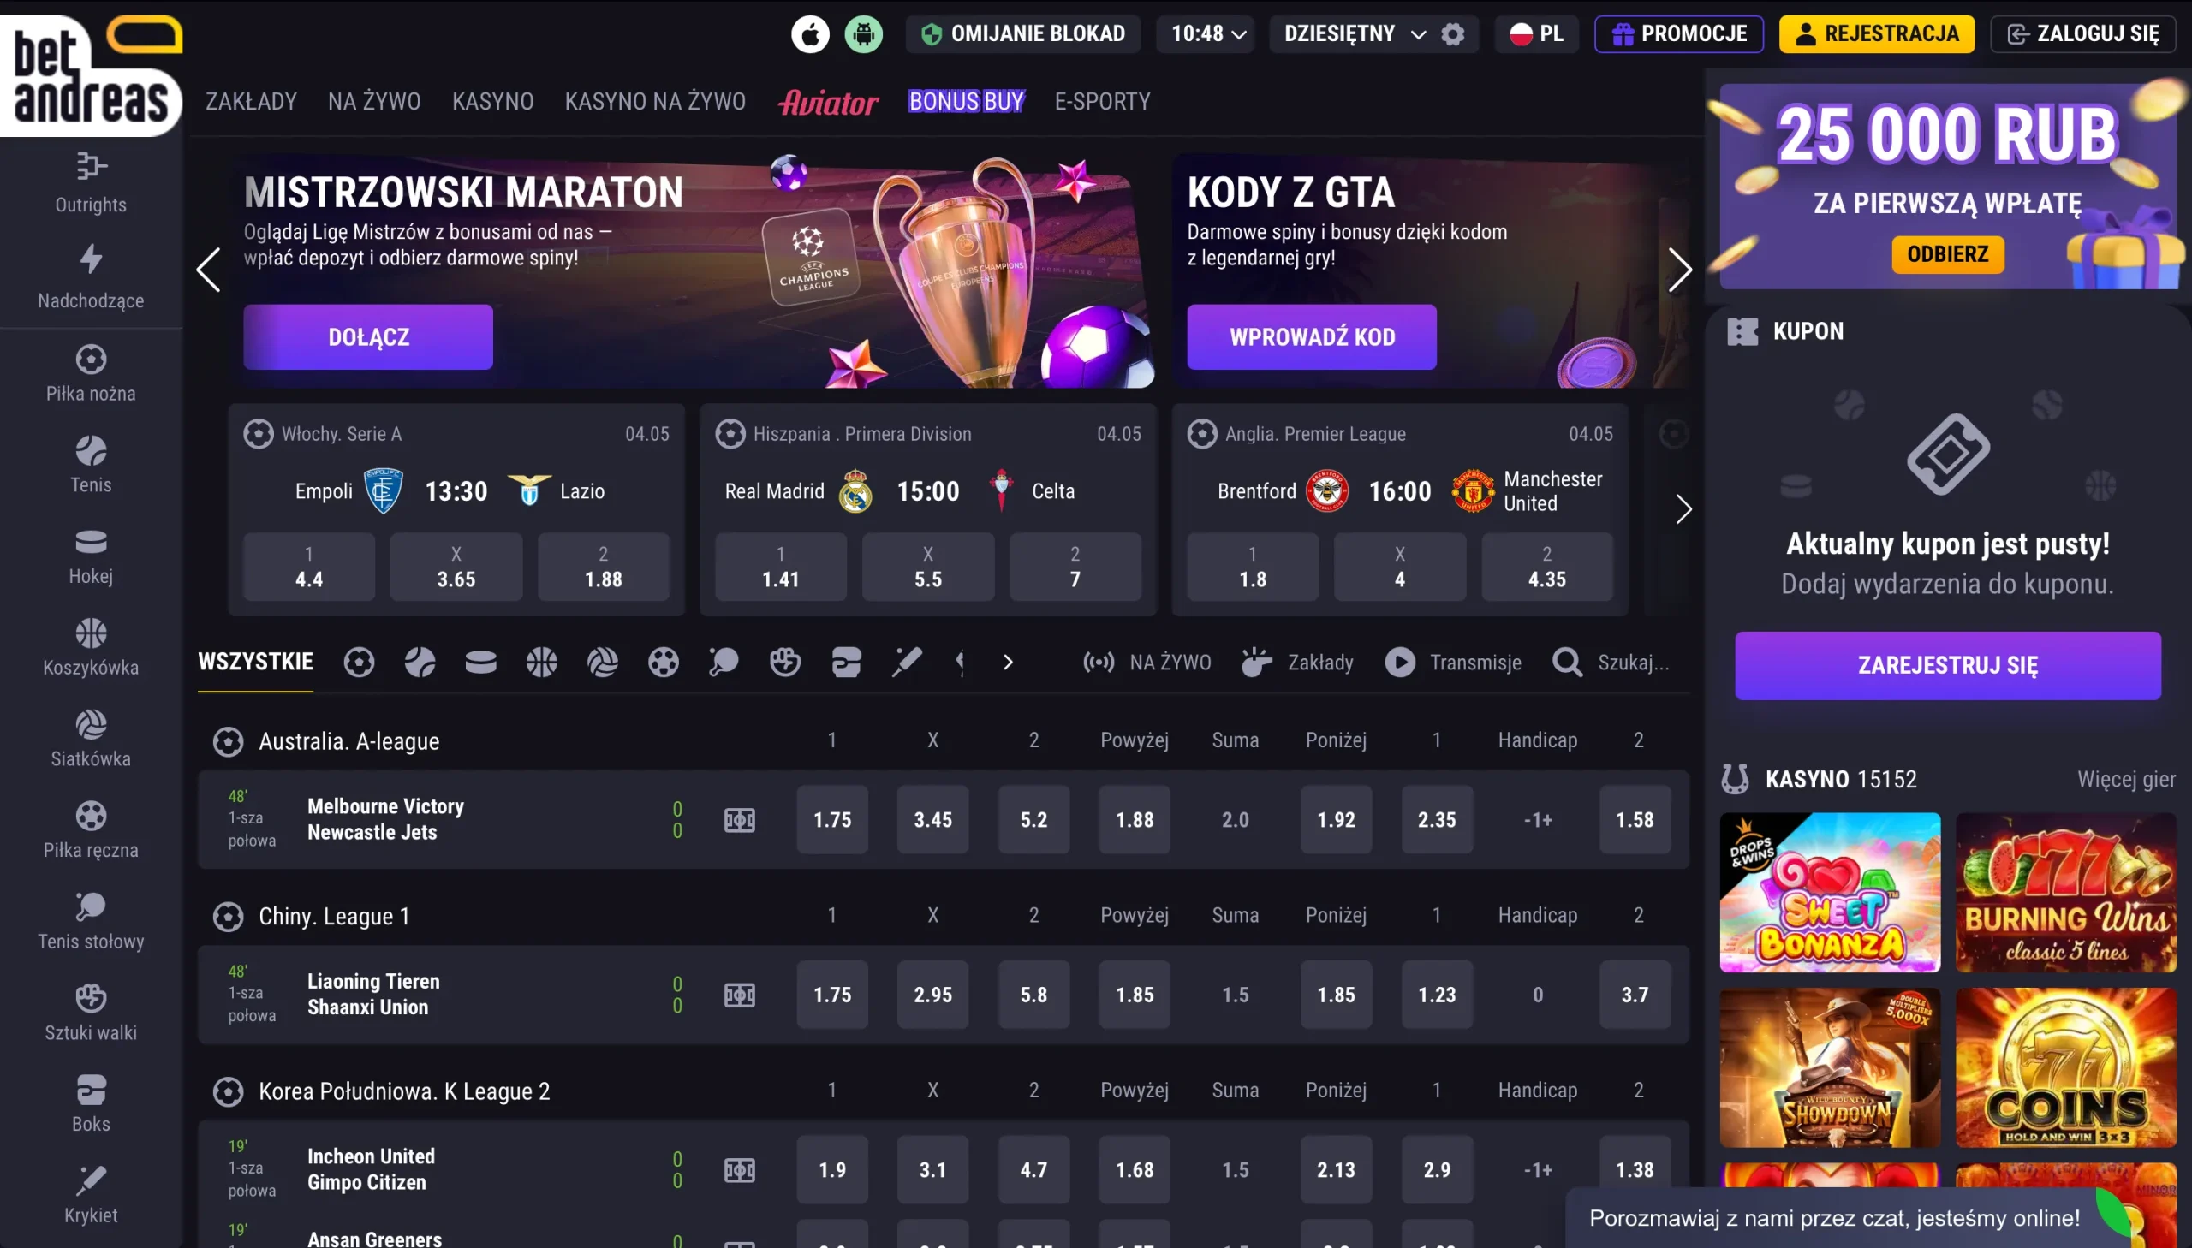Open the Apple iOS app download icon
This screenshot has height=1248, width=2192.
pyautogui.click(x=809, y=34)
